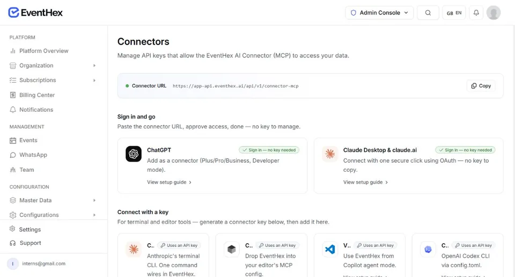Open Subscriptions in sidebar
The image size is (515, 277).
(38, 80)
